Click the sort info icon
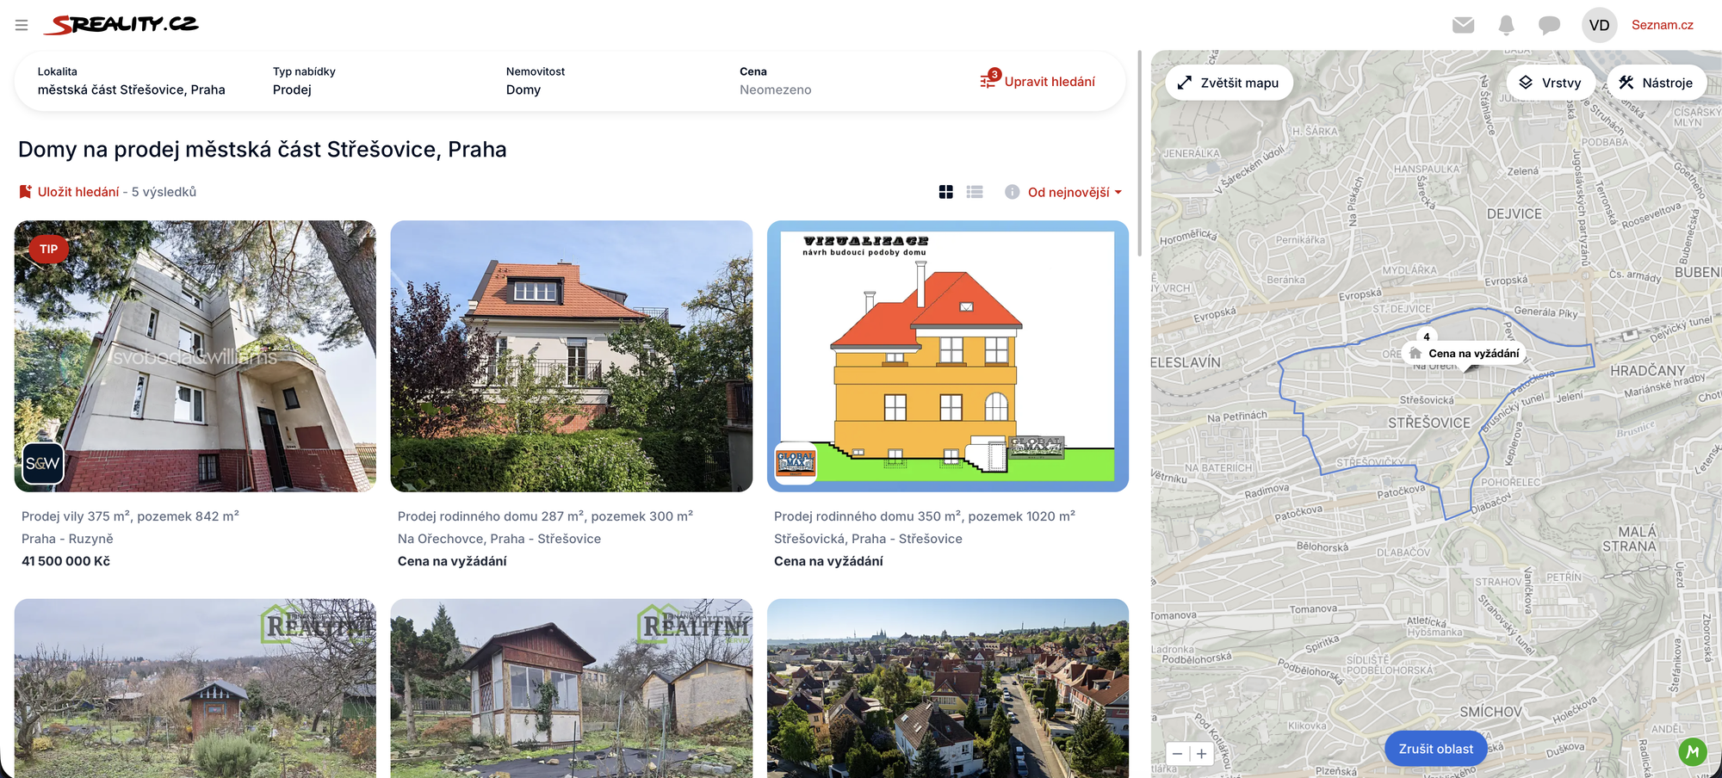1722x778 pixels. [1012, 192]
